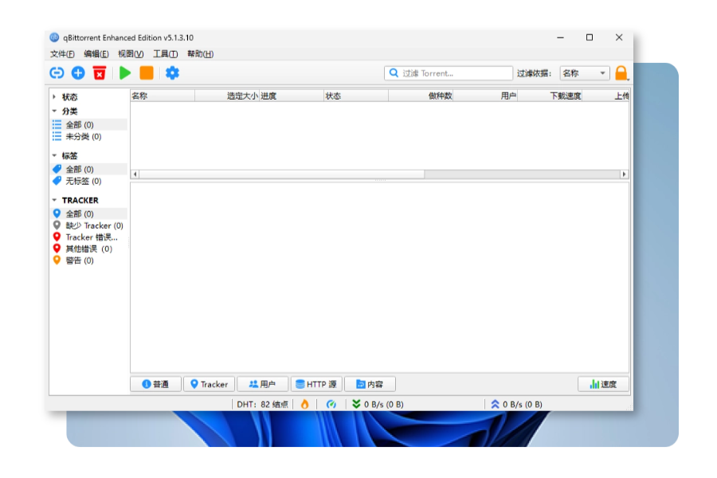This screenshot has width=717, height=478.
Task: Click the orange stop torrent square icon
Action: [x=147, y=73]
